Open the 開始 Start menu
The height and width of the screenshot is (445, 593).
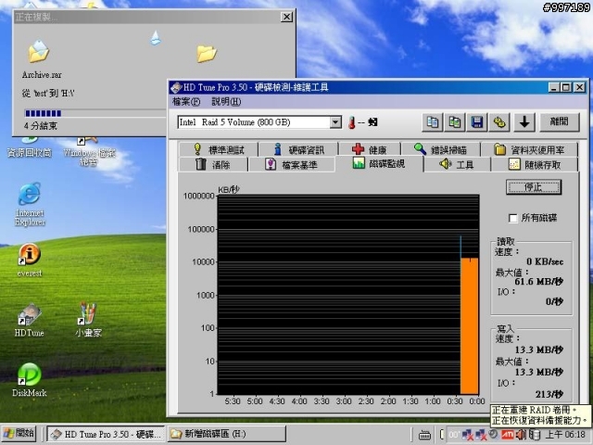point(19,434)
